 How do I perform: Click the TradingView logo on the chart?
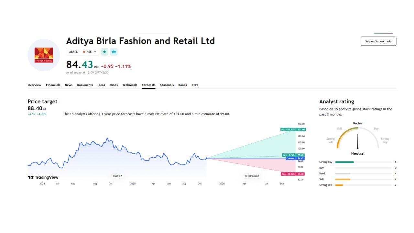[x=42, y=177]
